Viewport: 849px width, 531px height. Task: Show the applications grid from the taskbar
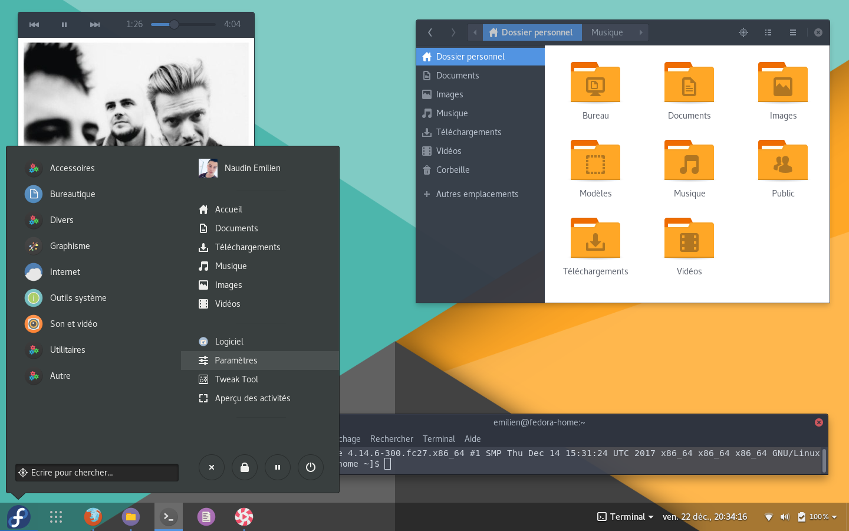click(56, 517)
